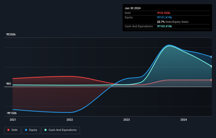This screenshot has height=138, width=216.
Task: Click the -₩150b y-axis label
Action: [x=11, y=113]
